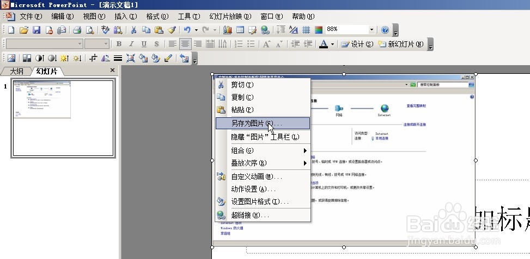530x259 pixels.
Task: Open picture Color mode button
Action: point(27,58)
